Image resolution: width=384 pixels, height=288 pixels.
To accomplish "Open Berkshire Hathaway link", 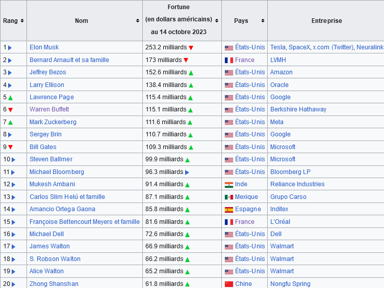I will coord(298,109).
